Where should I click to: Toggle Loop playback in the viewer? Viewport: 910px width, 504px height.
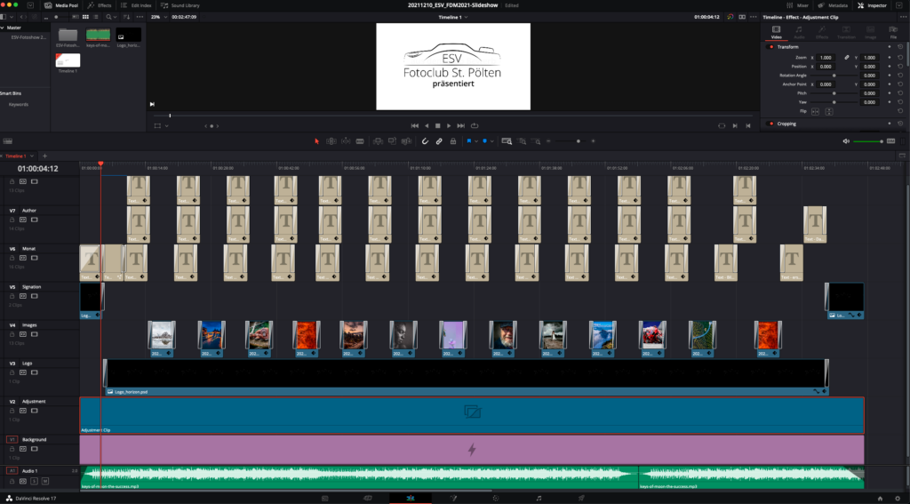(475, 125)
